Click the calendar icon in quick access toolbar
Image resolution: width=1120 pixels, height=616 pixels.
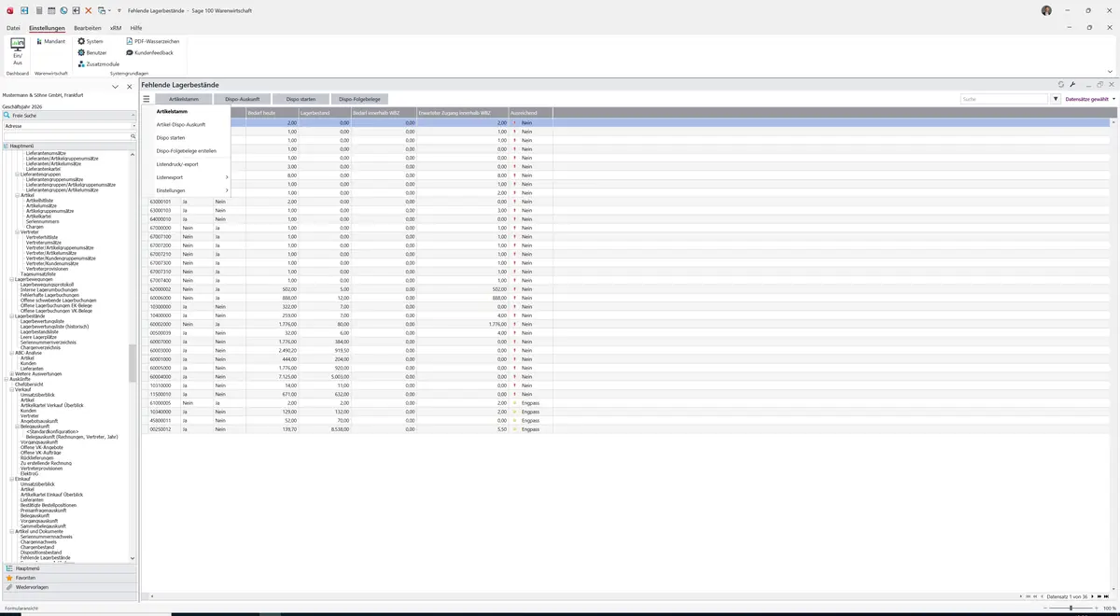[x=51, y=10]
